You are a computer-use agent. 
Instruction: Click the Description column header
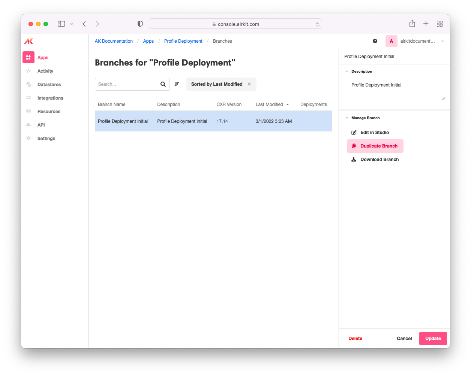pos(169,104)
